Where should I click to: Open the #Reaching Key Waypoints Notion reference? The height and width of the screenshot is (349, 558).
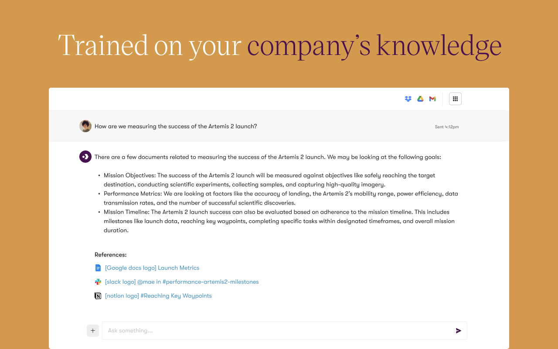(x=158, y=295)
